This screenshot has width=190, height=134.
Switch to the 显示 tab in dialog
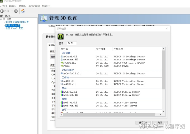pyautogui.click(x=61, y=43)
